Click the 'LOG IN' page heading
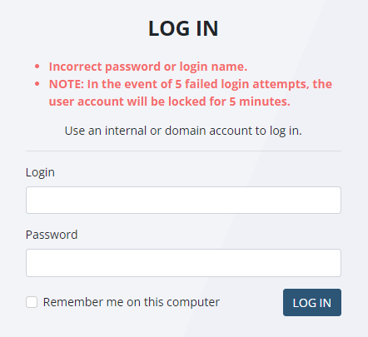The width and height of the screenshot is (368, 337). pos(183,28)
